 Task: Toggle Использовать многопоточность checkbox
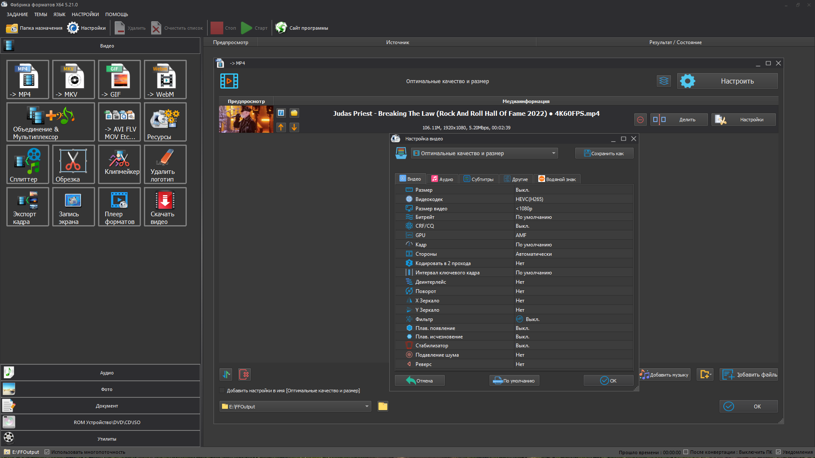[x=47, y=452]
